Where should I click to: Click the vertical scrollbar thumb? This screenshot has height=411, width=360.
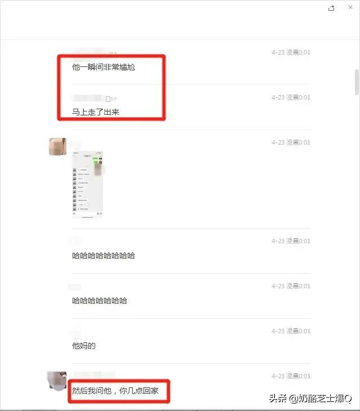(357, 82)
